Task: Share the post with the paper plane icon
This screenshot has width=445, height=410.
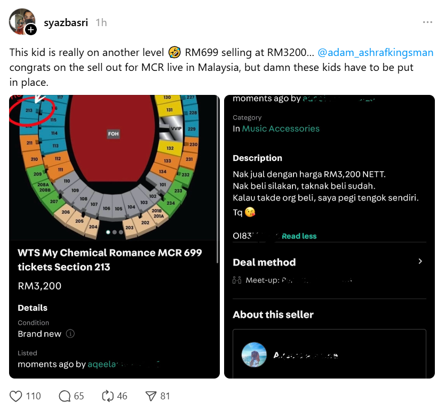Action: coord(152,396)
